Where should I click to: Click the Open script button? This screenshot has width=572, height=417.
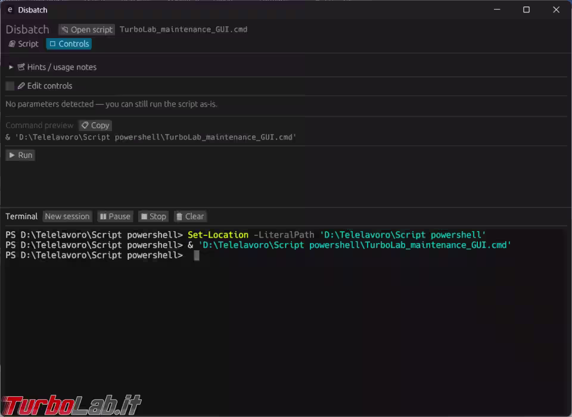click(87, 30)
